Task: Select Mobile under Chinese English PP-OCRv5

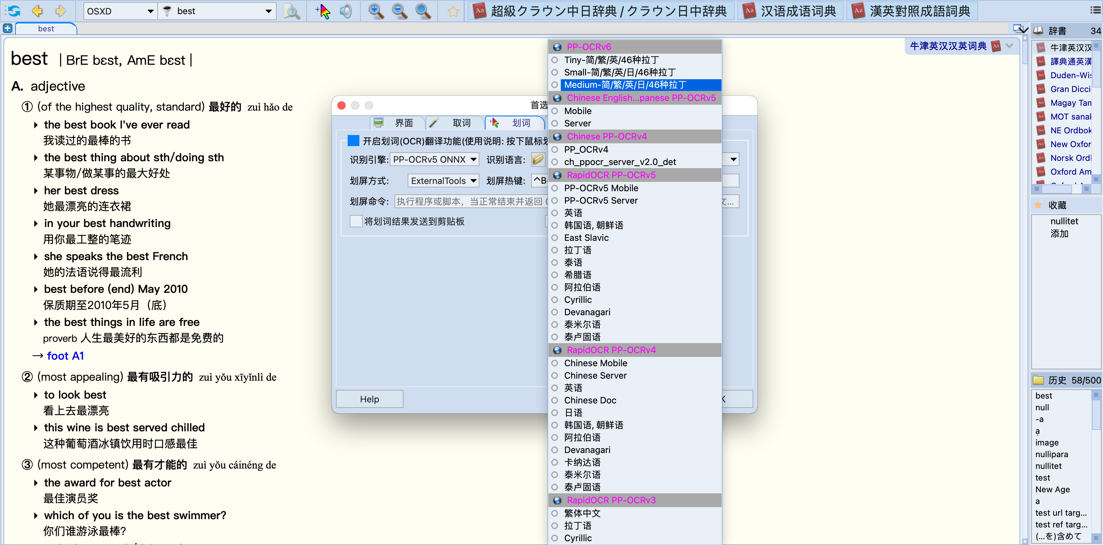Action: click(x=555, y=111)
